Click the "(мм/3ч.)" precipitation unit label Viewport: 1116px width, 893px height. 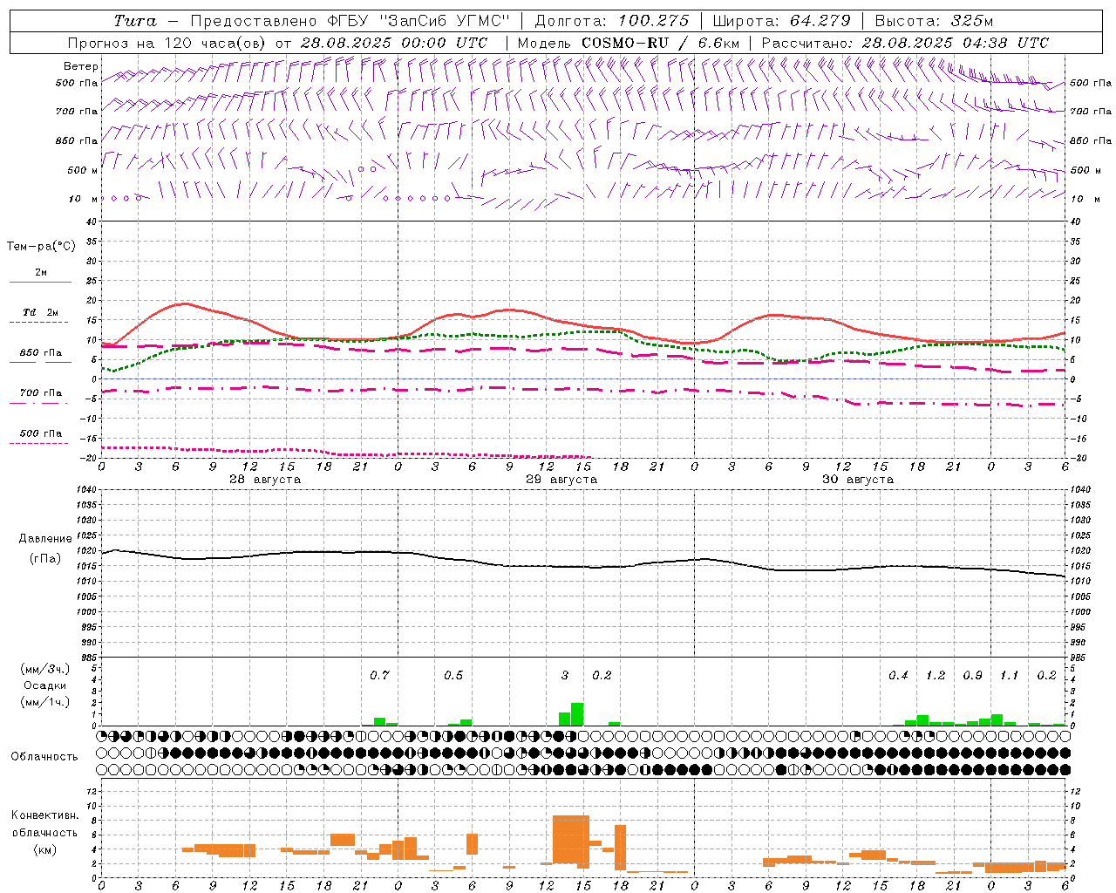[x=45, y=669]
